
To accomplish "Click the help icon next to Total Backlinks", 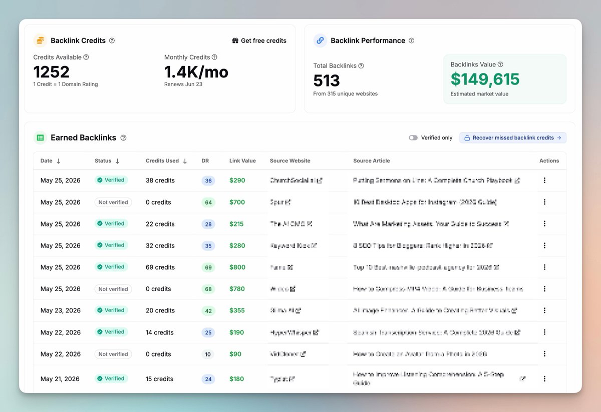I will click(361, 65).
